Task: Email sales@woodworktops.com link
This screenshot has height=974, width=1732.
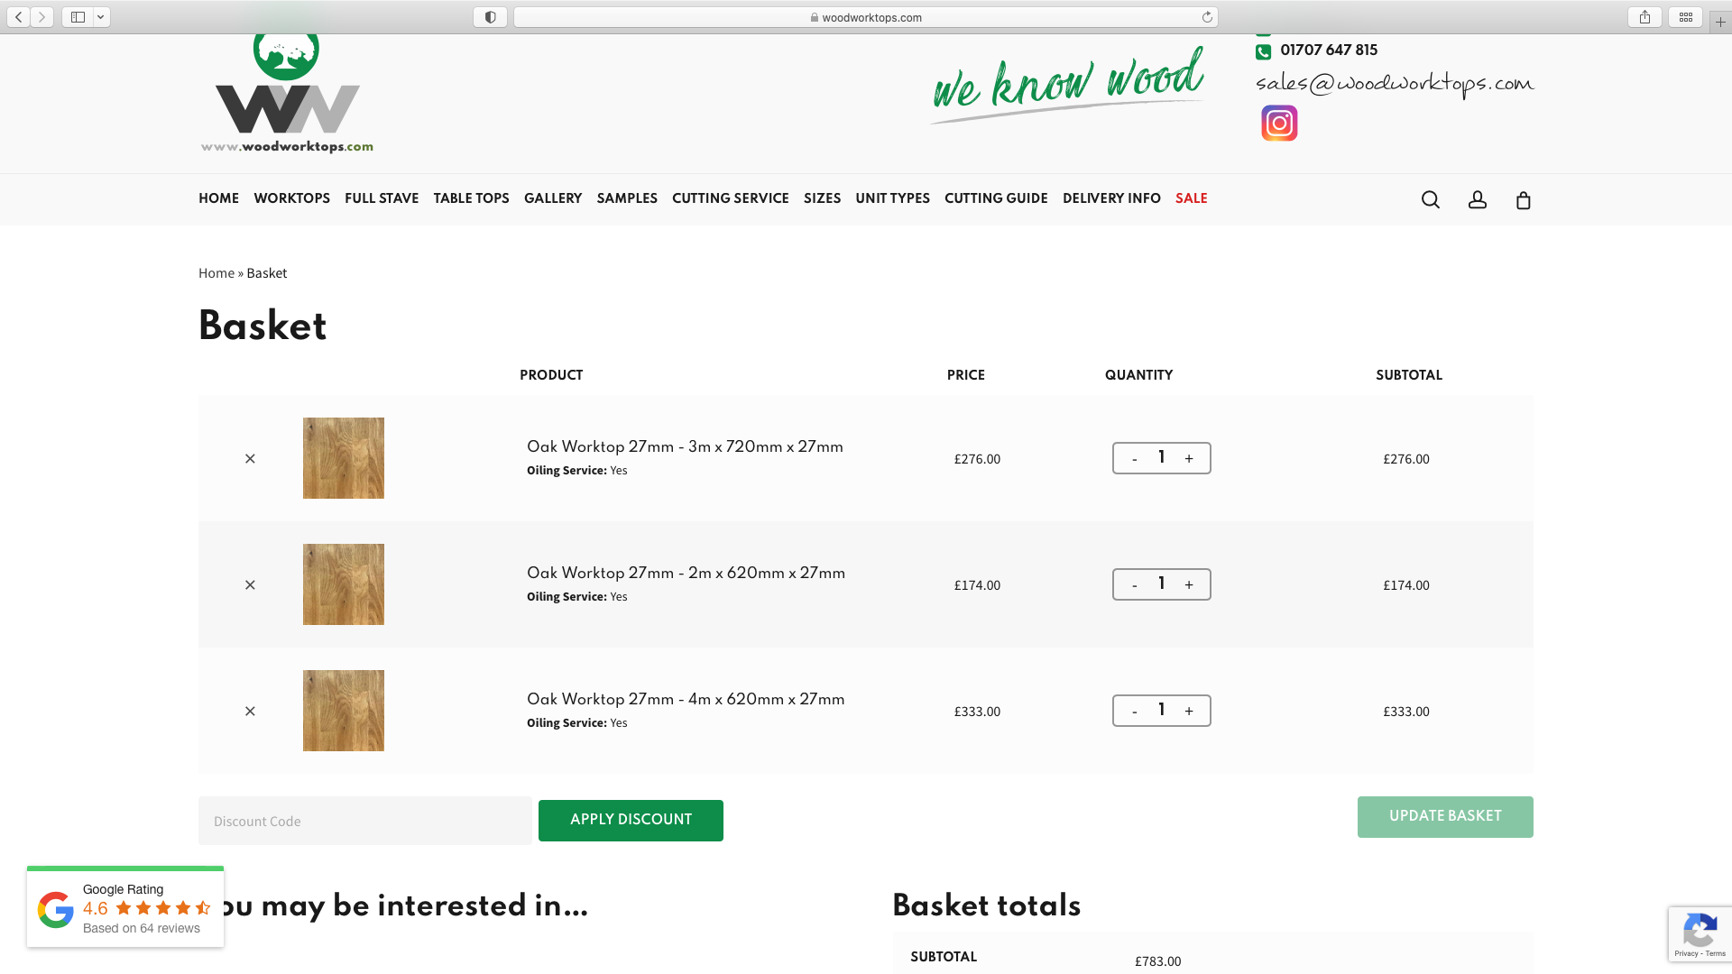Action: [x=1395, y=84]
